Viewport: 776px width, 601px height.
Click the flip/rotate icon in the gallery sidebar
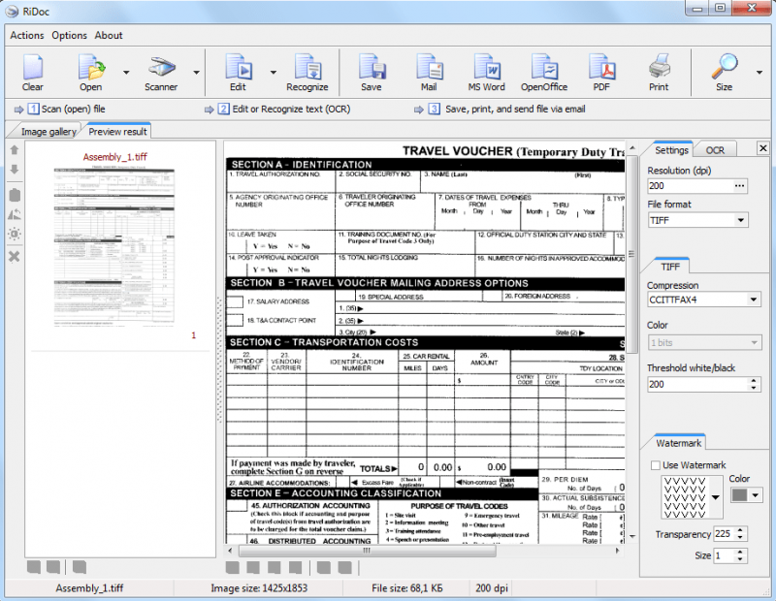point(15,214)
